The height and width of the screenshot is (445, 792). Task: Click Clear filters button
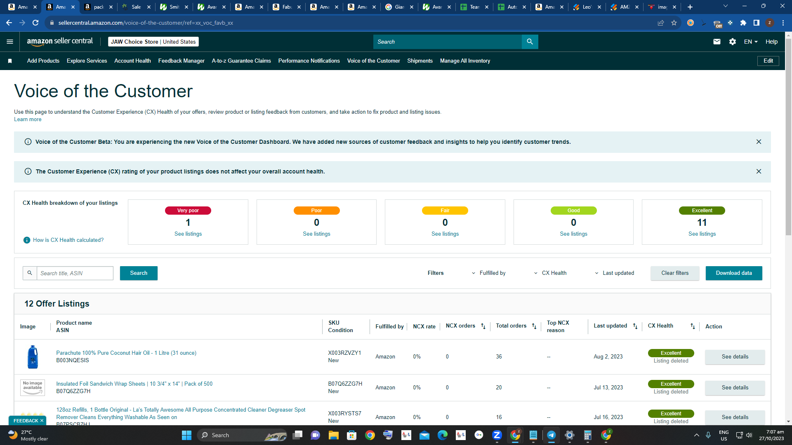point(675,273)
